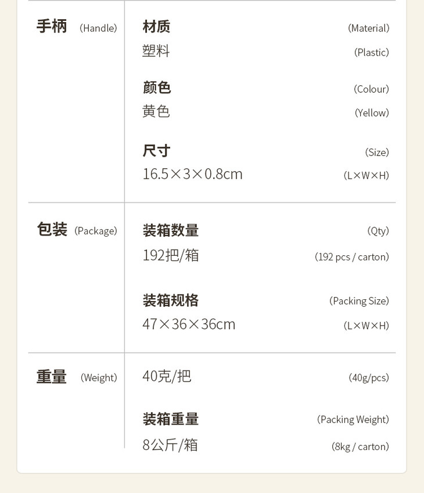Select the 材质 label text
Image resolution: width=424 pixels, height=493 pixels.
click(156, 27)
